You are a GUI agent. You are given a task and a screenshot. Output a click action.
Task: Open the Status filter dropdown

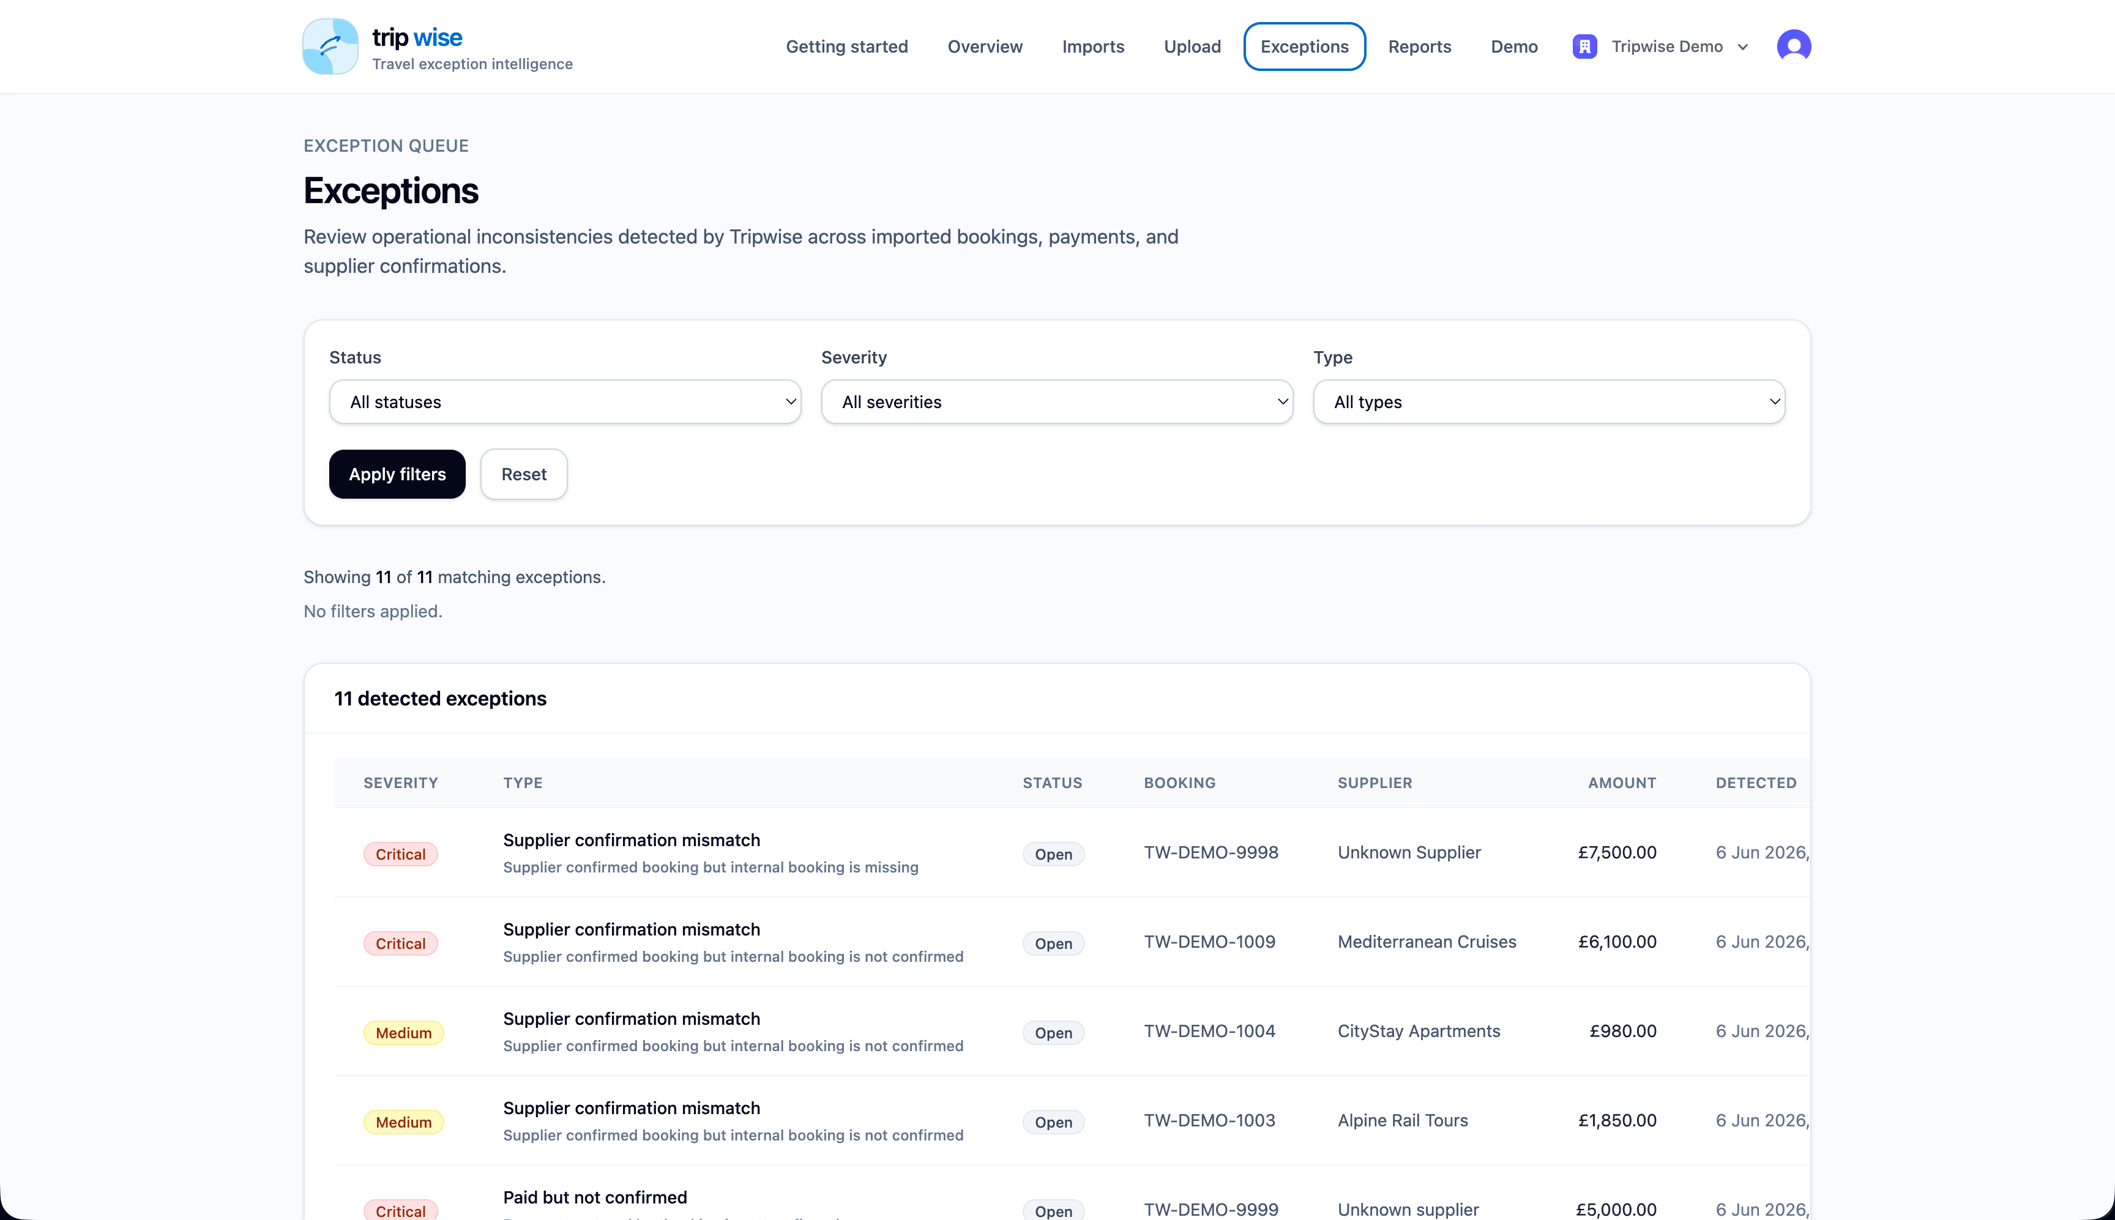565,402
